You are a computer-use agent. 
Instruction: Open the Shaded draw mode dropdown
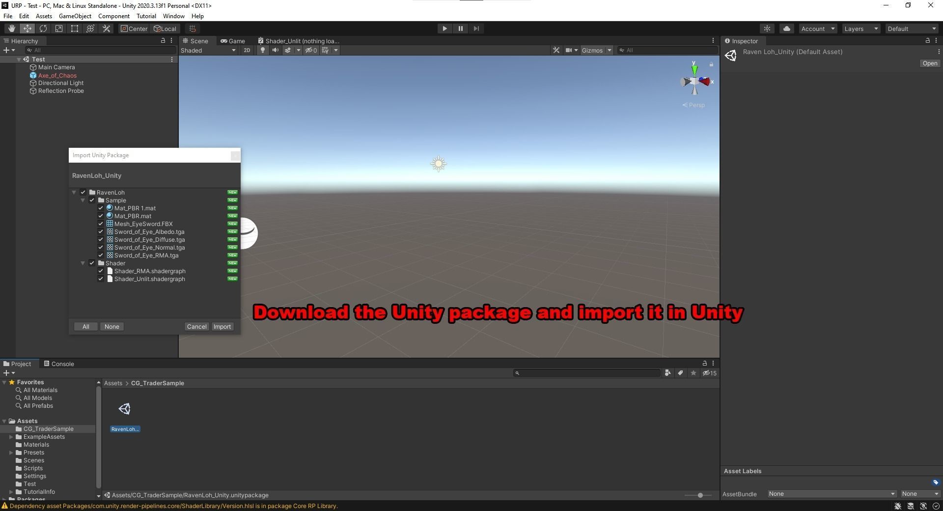tap(208, 50)
